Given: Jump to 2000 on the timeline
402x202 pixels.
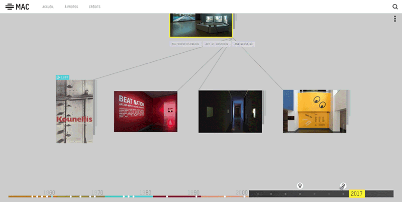Looking at the screenshot, I should [242, 192].
